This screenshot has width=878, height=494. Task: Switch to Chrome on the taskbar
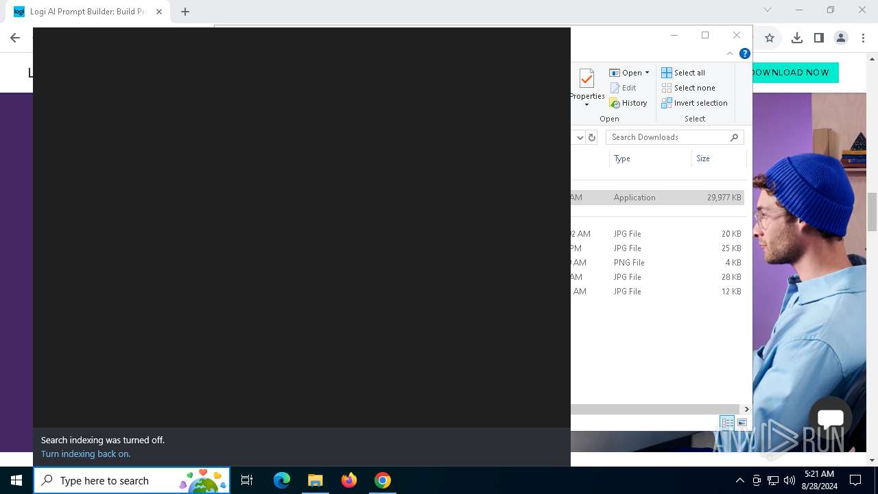[383, 480]
